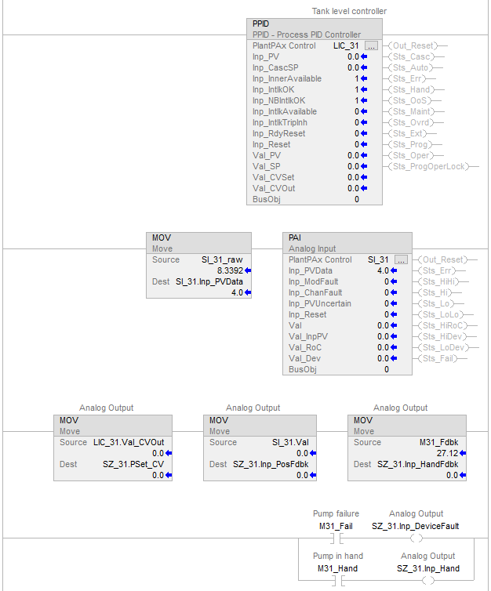Click the Sts_Casc output pin on PPID
This screenshot has width=491, height=591.
click(410, 57)
